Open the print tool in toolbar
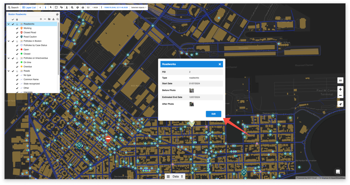The height and width of the screenshot is (185, 350). [83, 7]
